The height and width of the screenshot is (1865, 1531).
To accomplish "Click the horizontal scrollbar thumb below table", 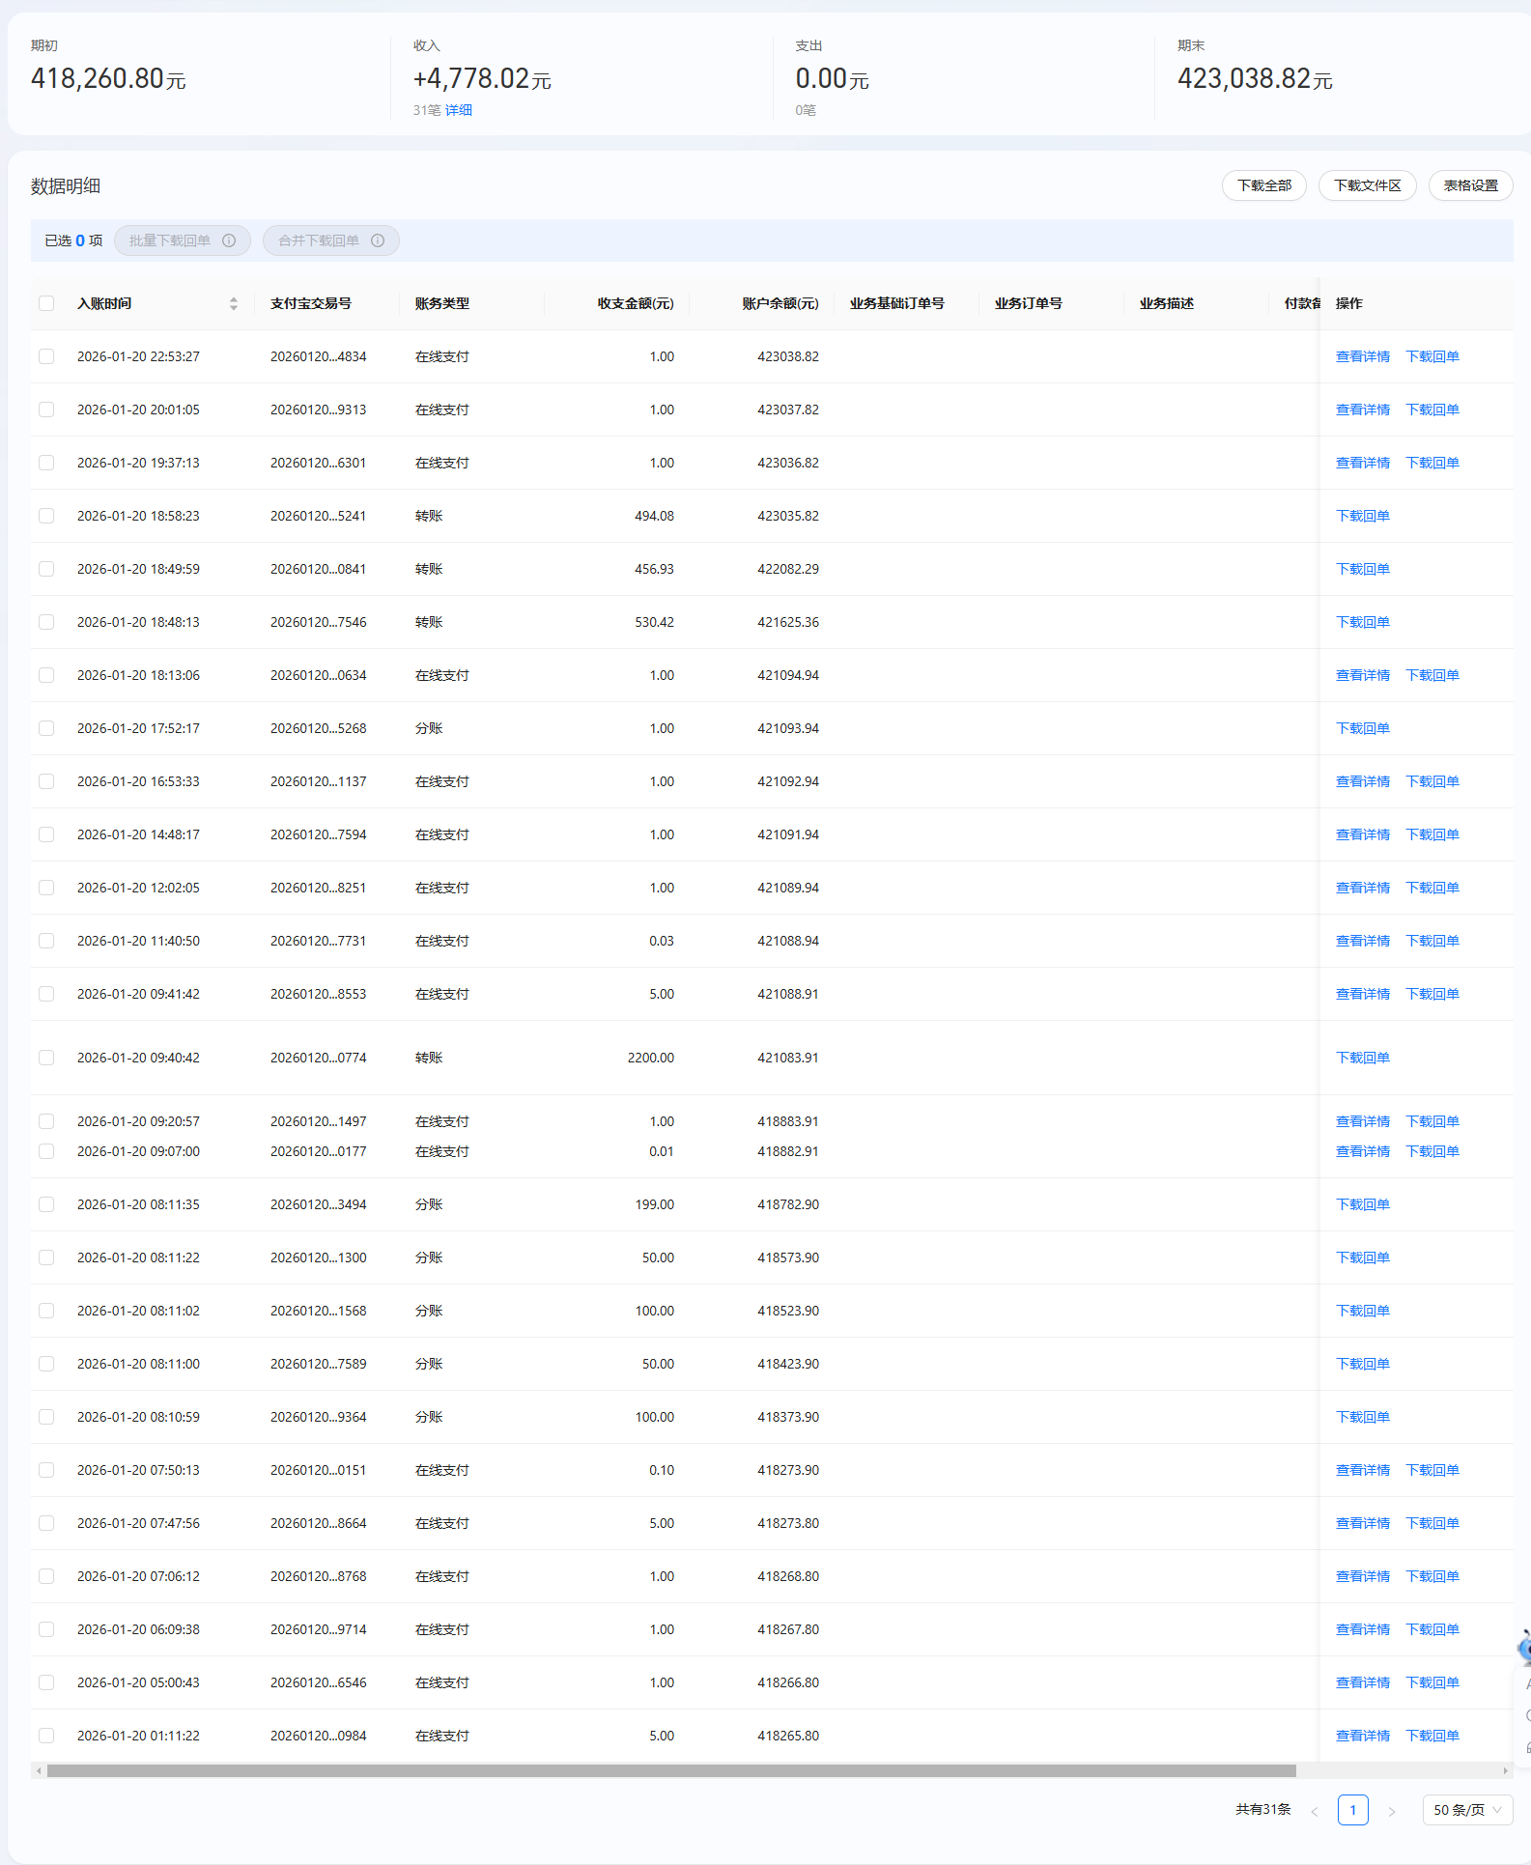I will click(671, 1770).
